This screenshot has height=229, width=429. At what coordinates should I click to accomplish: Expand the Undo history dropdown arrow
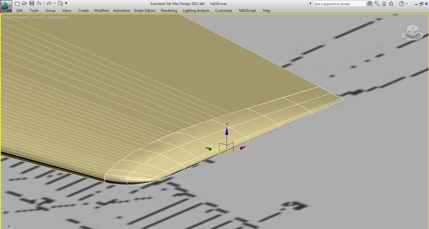point(44,4)
